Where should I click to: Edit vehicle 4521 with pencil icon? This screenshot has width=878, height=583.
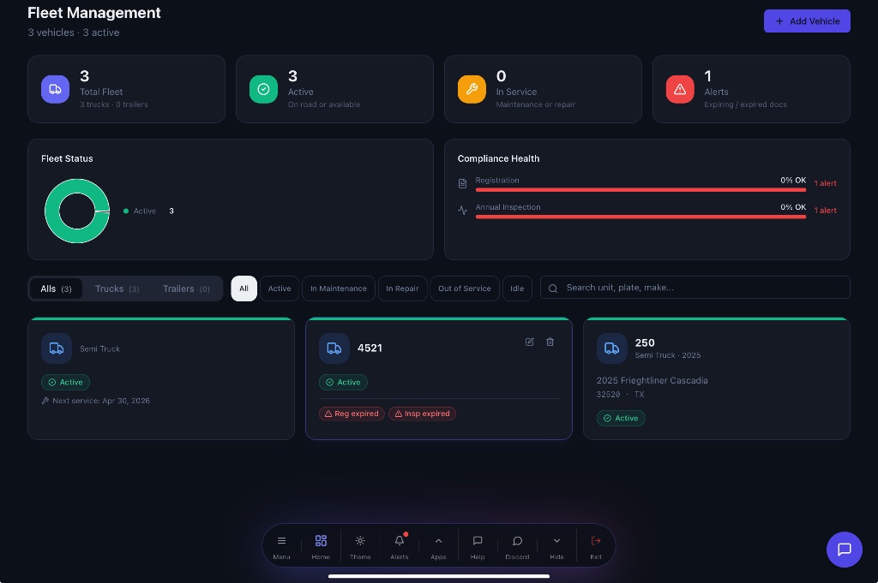529,342
